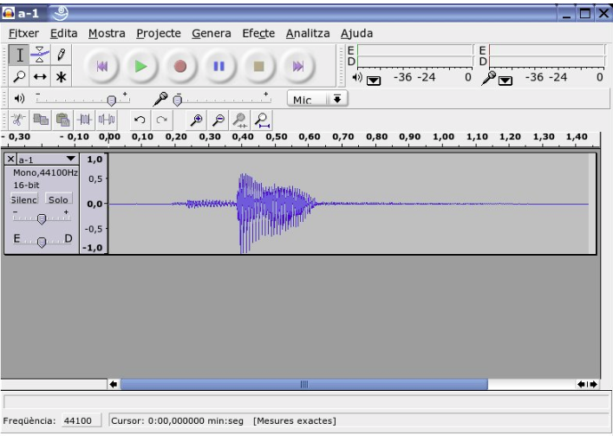Zoom out with the minus magnifier

[x=218, y=120]
